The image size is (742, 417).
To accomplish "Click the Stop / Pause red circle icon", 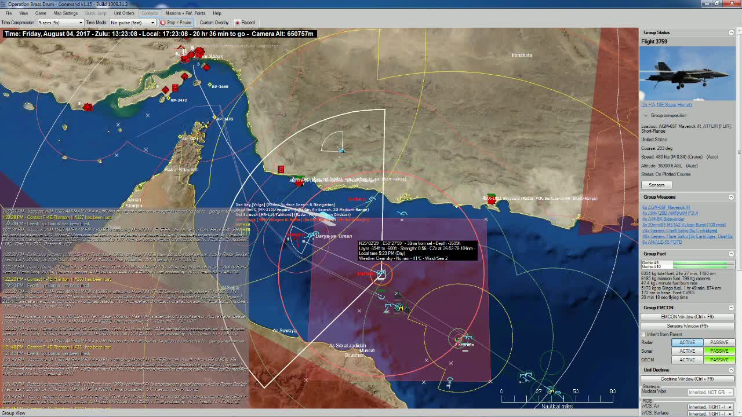I will point(163,23).
